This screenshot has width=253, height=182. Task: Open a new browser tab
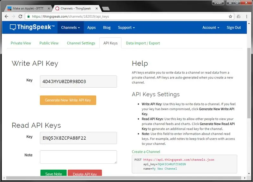click(106, 9)
